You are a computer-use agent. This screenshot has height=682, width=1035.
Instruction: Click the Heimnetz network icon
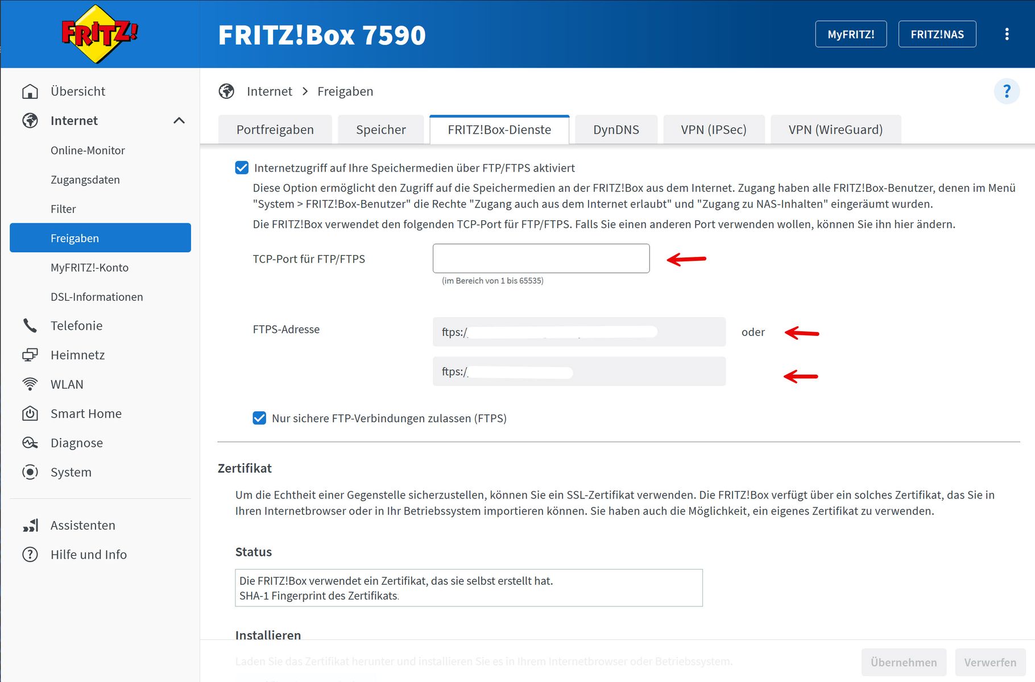click(x=30, y=355)
